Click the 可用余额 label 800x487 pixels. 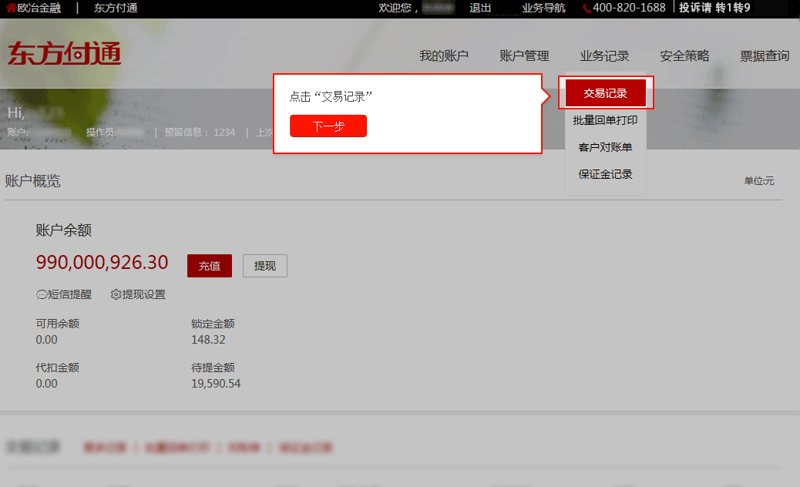tap(58, 324)
